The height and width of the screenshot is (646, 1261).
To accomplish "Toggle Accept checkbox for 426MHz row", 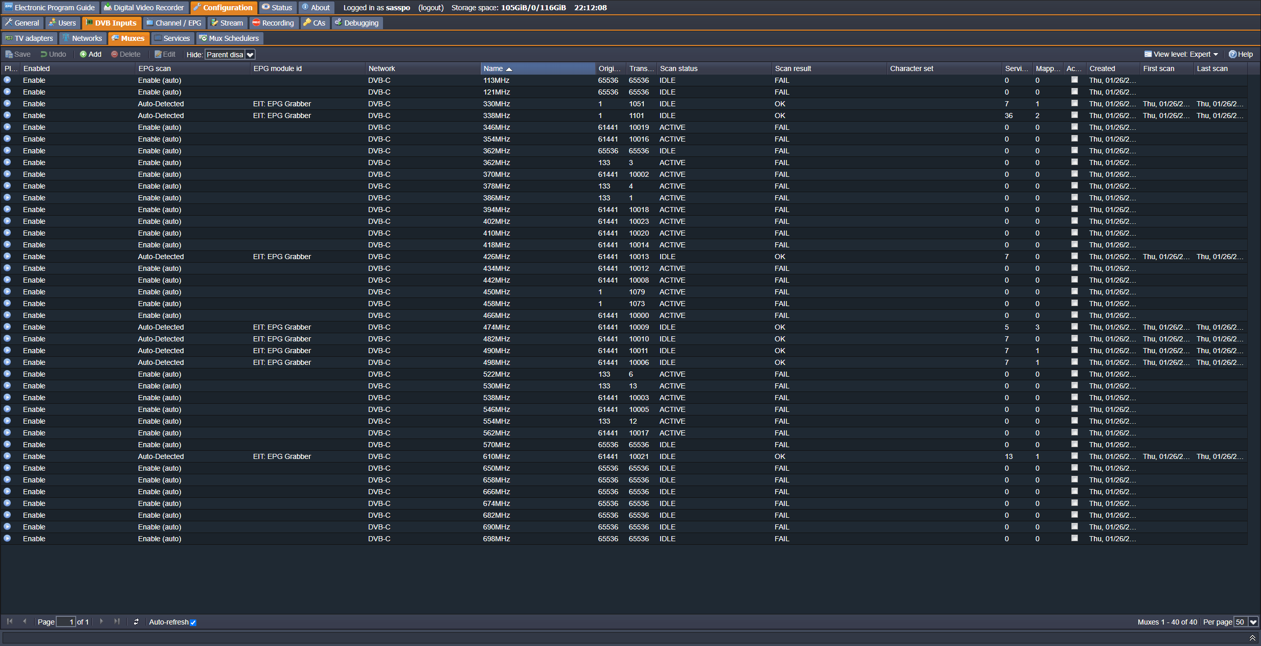I will pos(1074,256).
